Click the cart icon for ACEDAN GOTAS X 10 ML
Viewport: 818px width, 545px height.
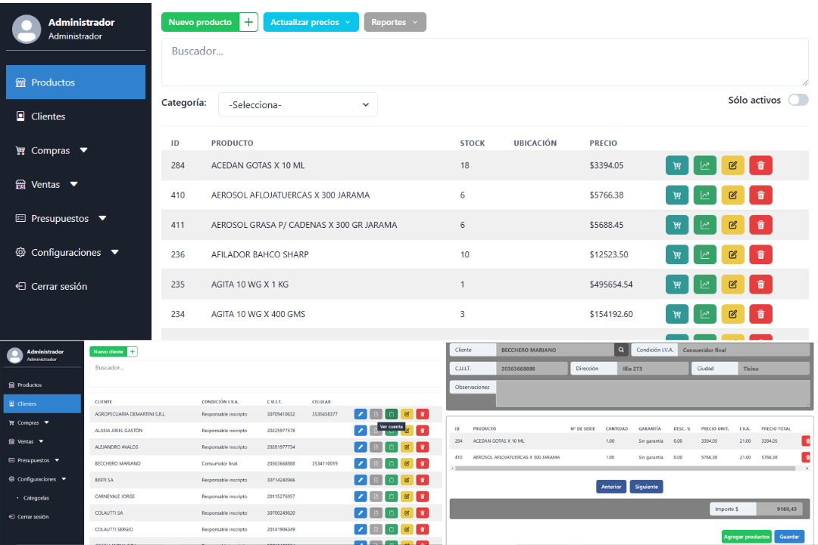pos(677,165)
